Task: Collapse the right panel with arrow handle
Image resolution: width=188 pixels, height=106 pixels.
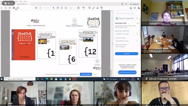Action: (112, 44)
